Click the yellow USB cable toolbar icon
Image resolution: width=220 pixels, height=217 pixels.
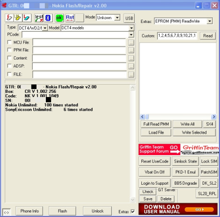point(18,18)
